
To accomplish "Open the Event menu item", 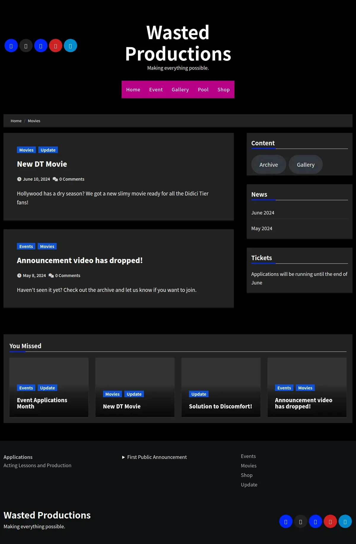I will pos(156,90).
